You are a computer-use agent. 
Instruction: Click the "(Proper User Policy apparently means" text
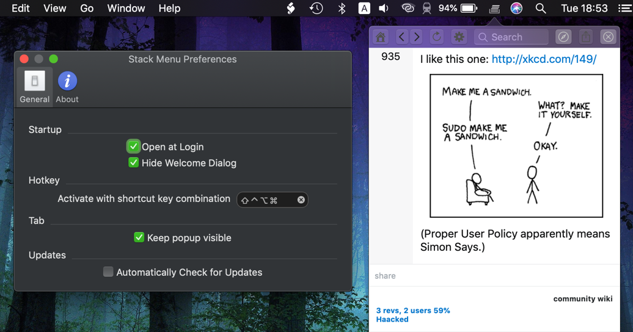point(515,234)
